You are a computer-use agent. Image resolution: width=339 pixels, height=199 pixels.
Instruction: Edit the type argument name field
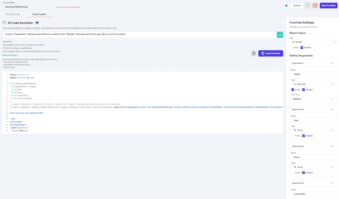click(313, 120)
